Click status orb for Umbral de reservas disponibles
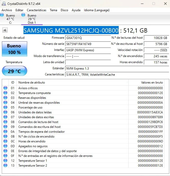Image resolution: width=170 pixels, height=176 pixels. [x=5, y=102]
